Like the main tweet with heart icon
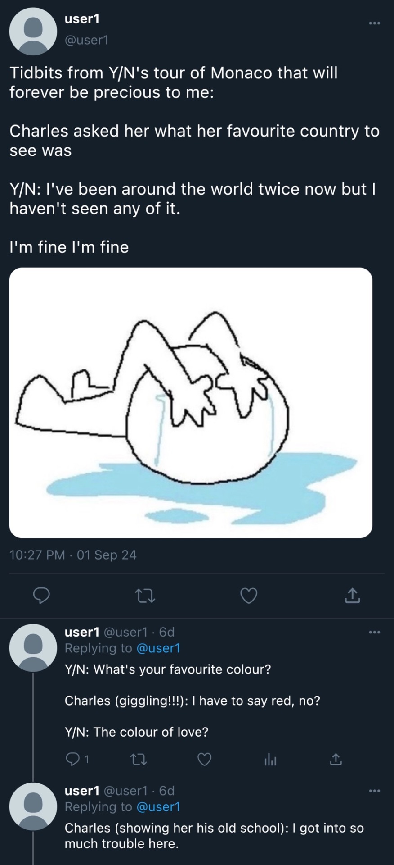Viewport: 394px width, 865px height. (249, 596)
